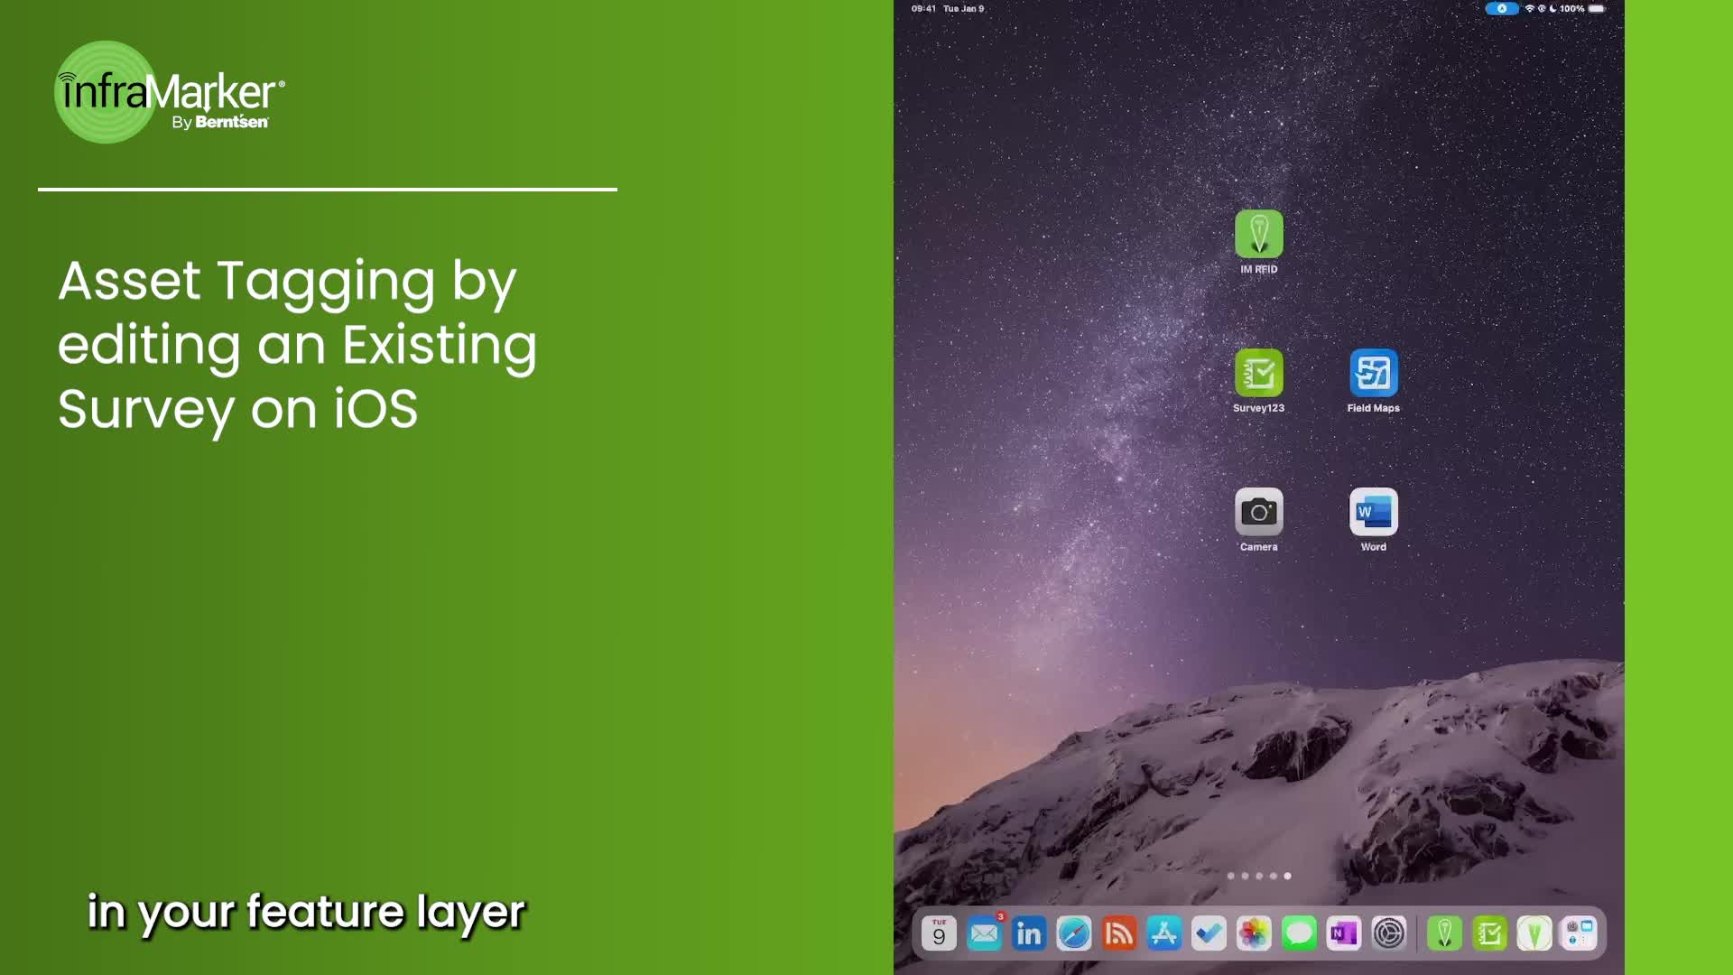Launch Safari browser from dock
Viewport: 1733px width, 975px height.
1074,933
